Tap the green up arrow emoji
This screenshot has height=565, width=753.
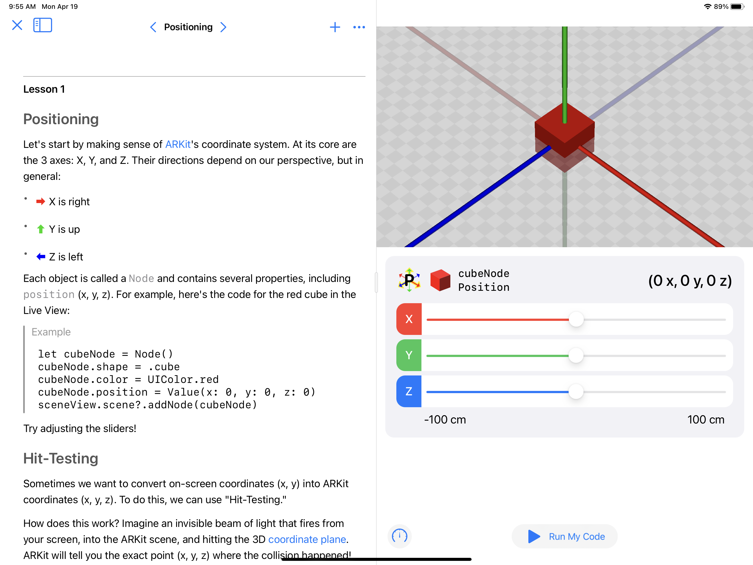[x=41, y=229]
